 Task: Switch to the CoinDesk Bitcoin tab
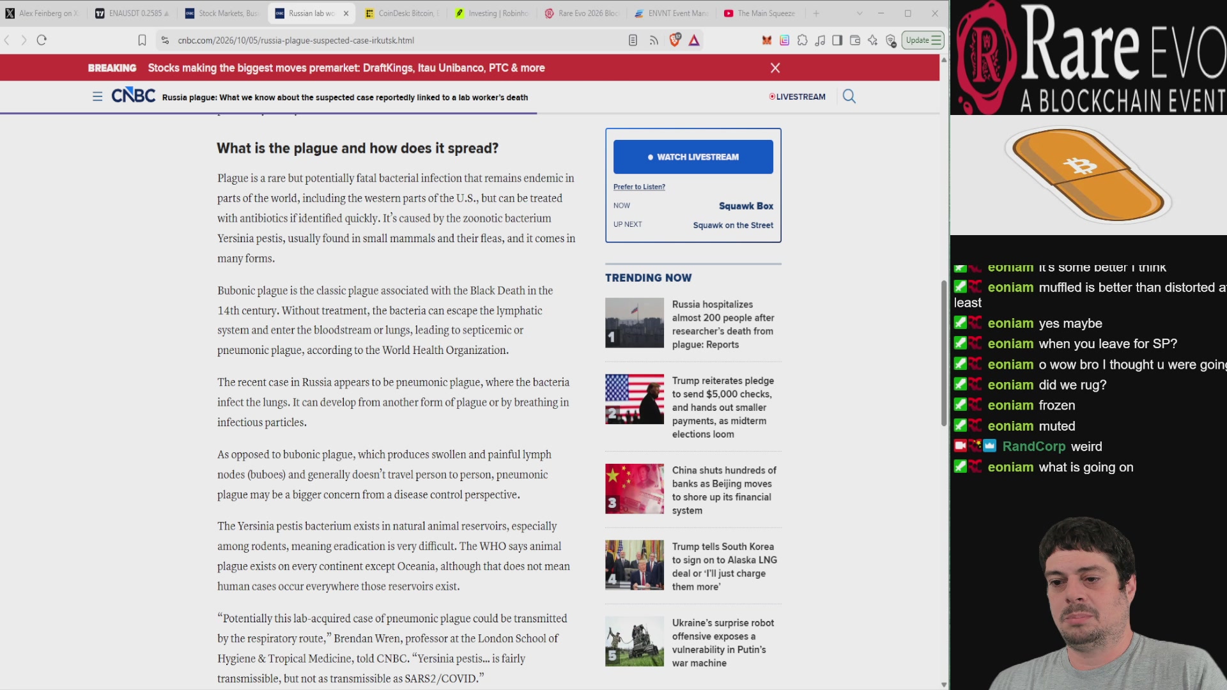(x=403, y=13)
